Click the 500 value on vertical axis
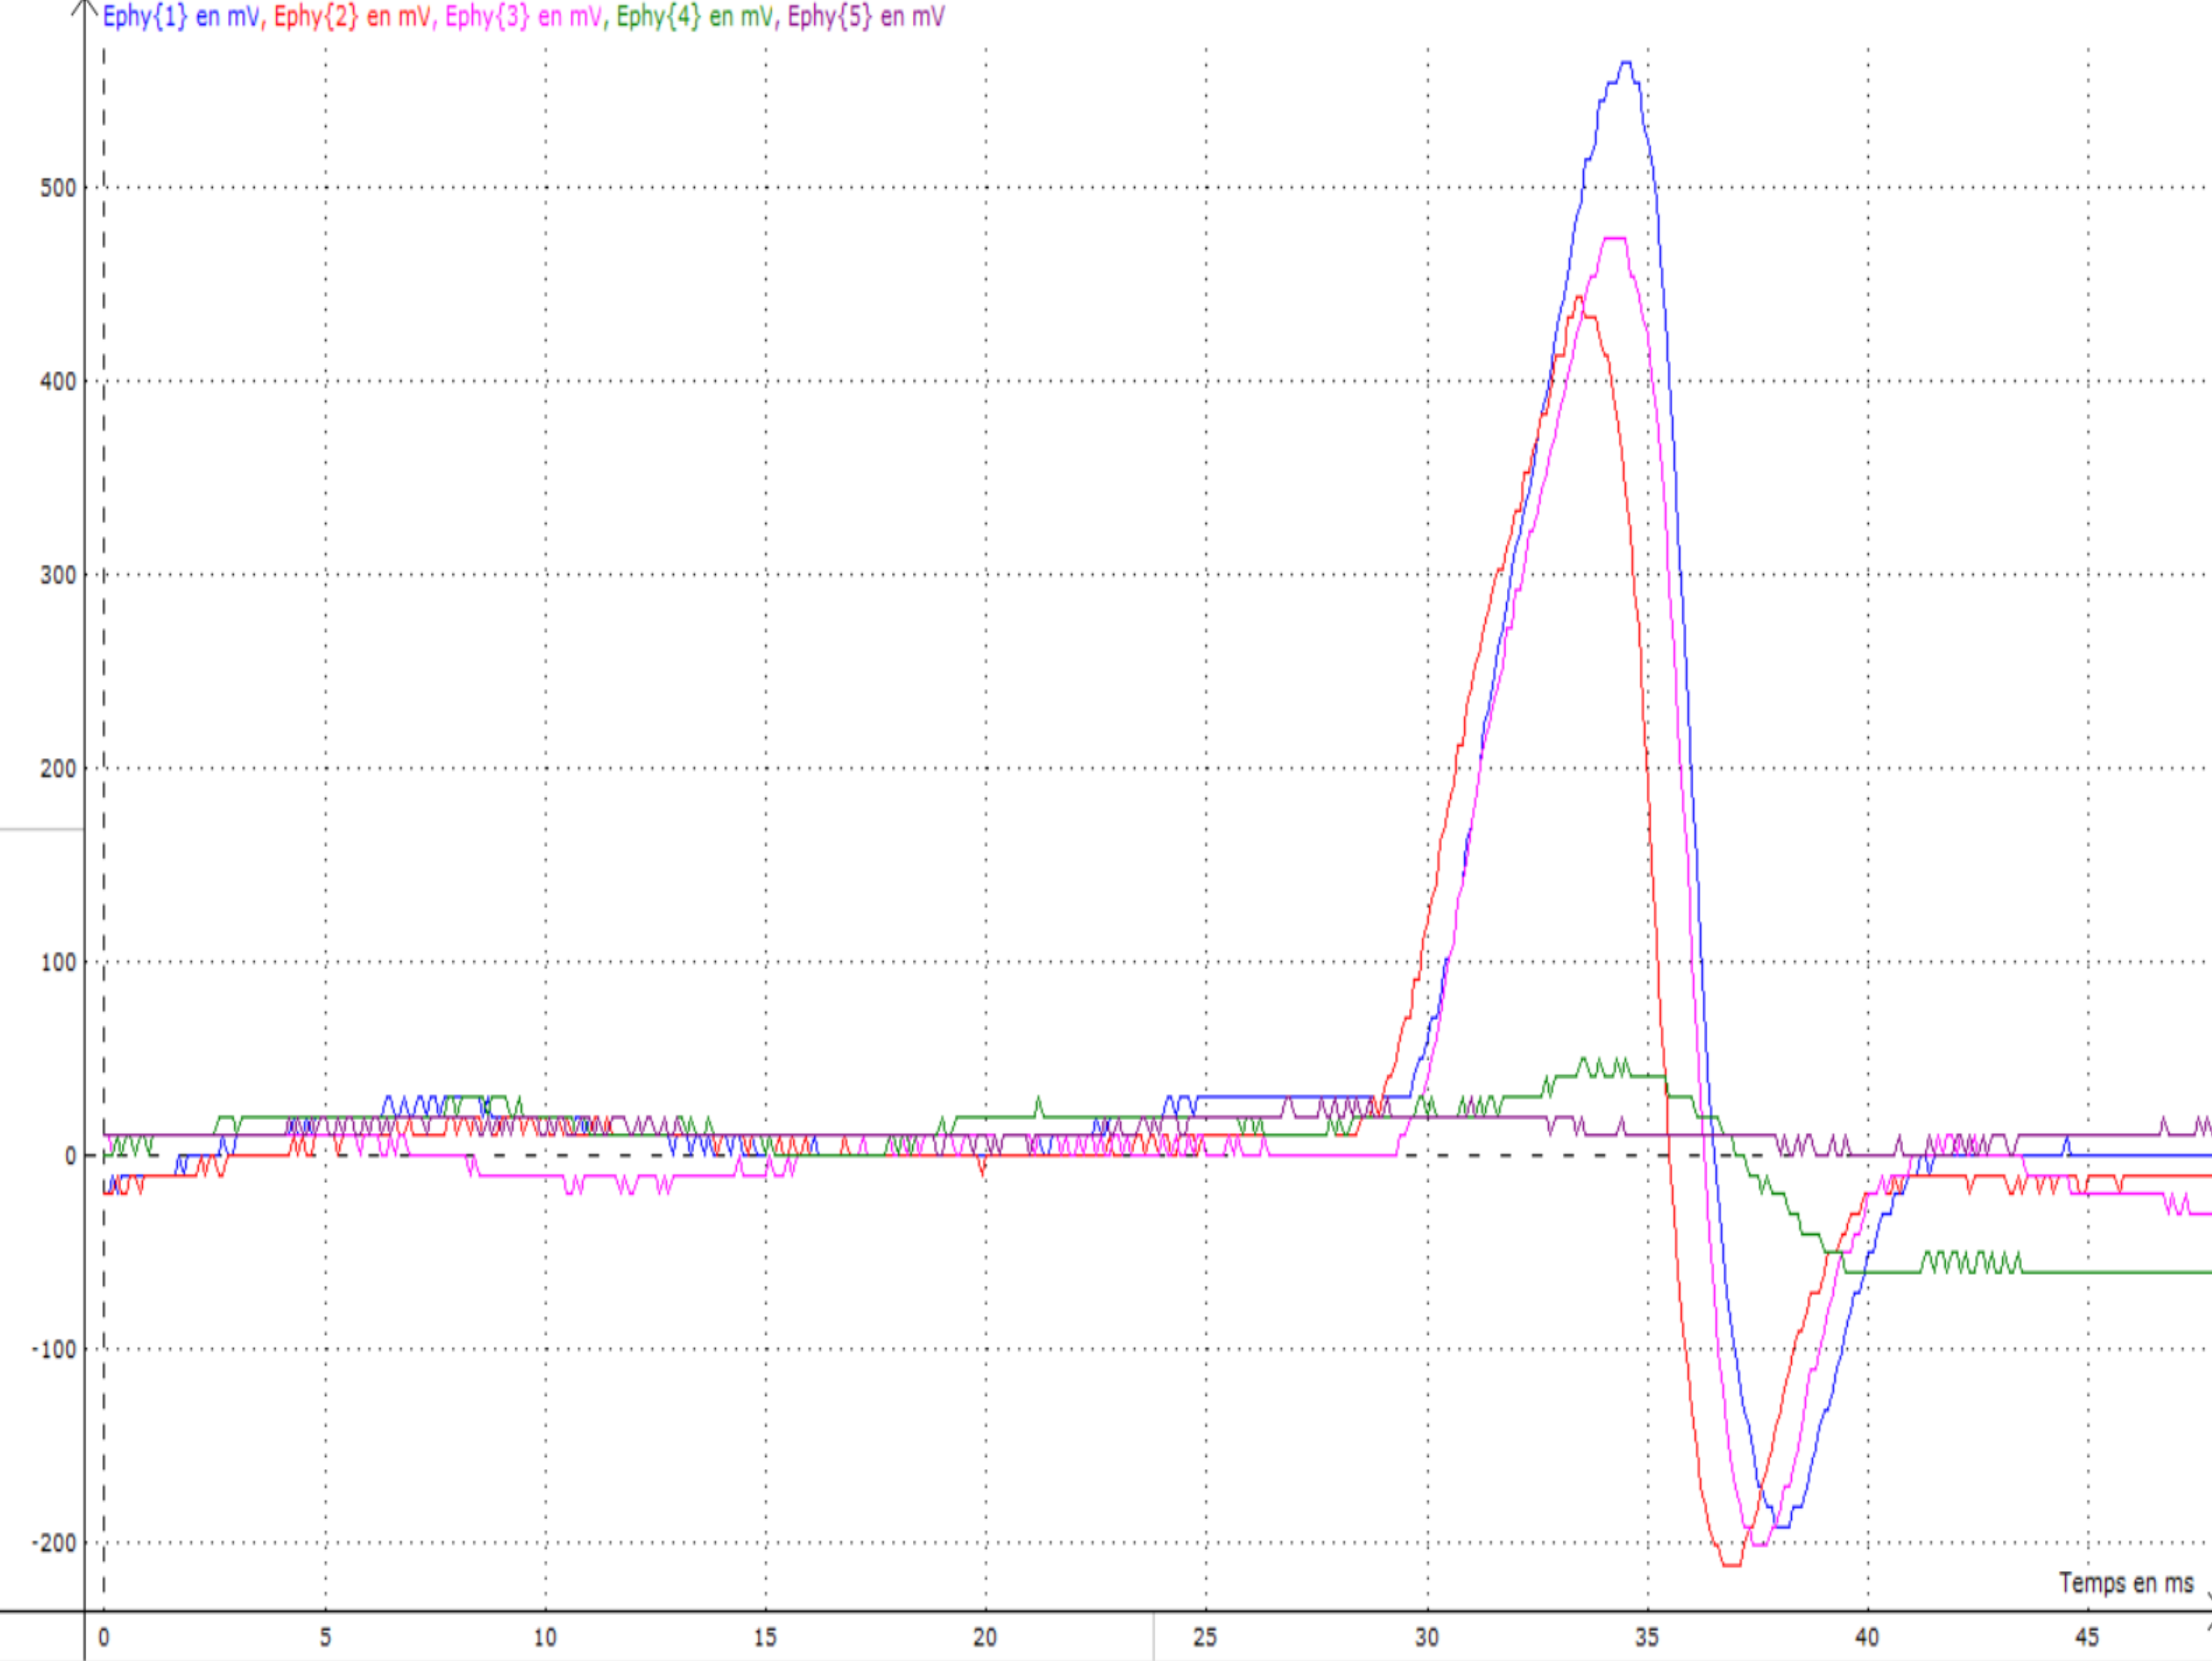This screenshot has height=1661, width=2212. [58, 188]
